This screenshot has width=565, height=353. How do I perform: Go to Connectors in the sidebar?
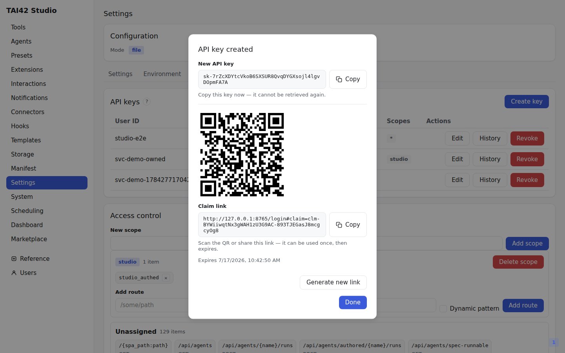pyautogui.click(x=47, y=112)
